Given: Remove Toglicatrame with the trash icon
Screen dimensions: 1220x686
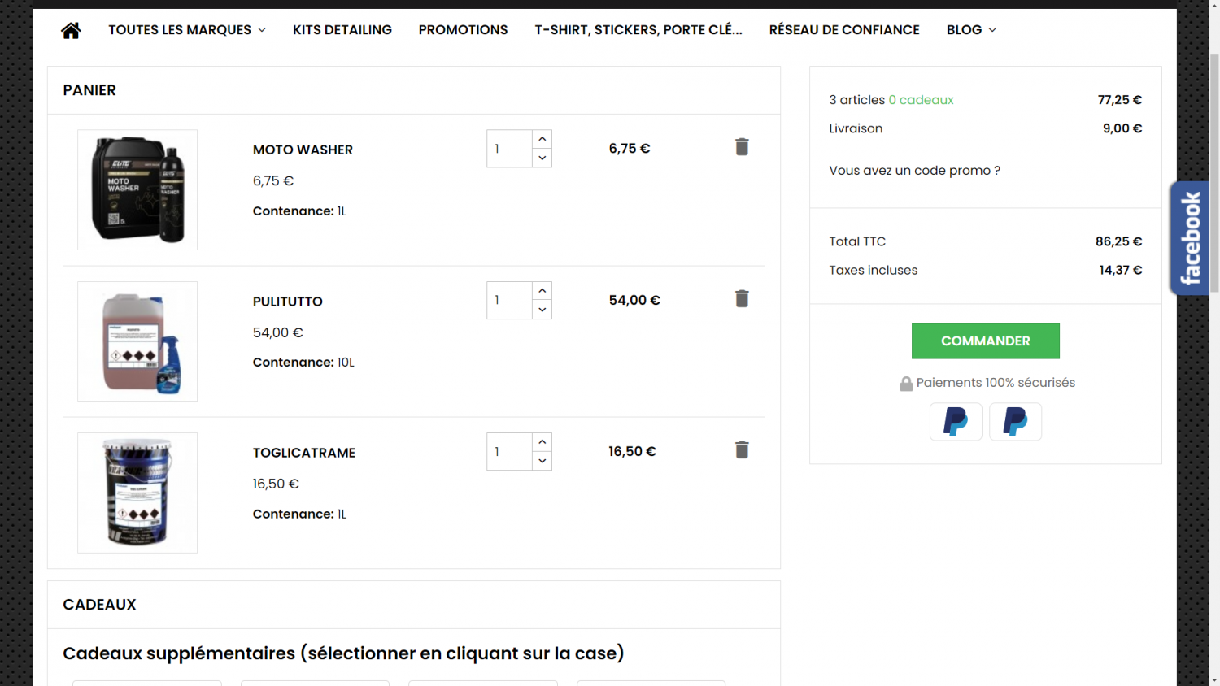Looking at the screenshot, I should (x=742, y=450).
